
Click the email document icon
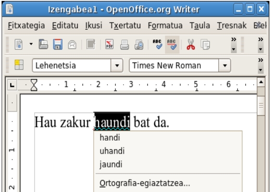coord(72,45)
